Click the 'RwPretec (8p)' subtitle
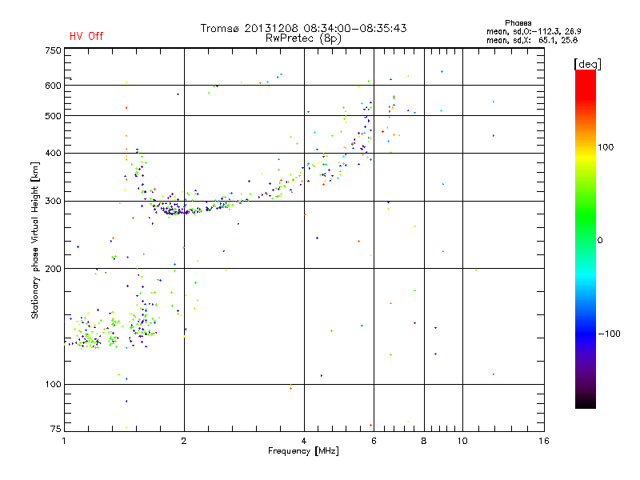 coord(303,38)
